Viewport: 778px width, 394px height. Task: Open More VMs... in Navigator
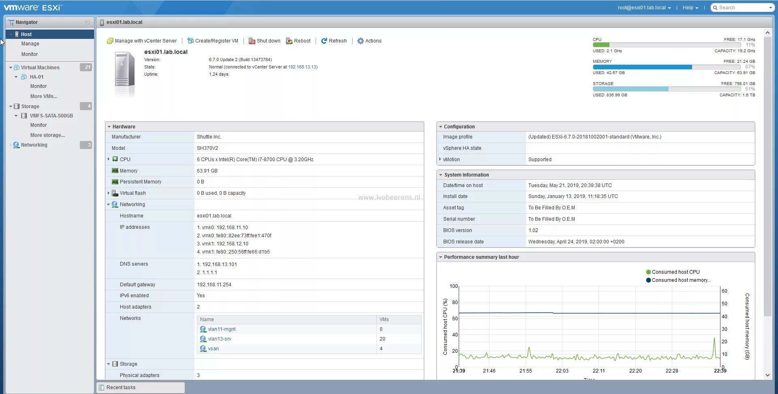click(44, 96)
